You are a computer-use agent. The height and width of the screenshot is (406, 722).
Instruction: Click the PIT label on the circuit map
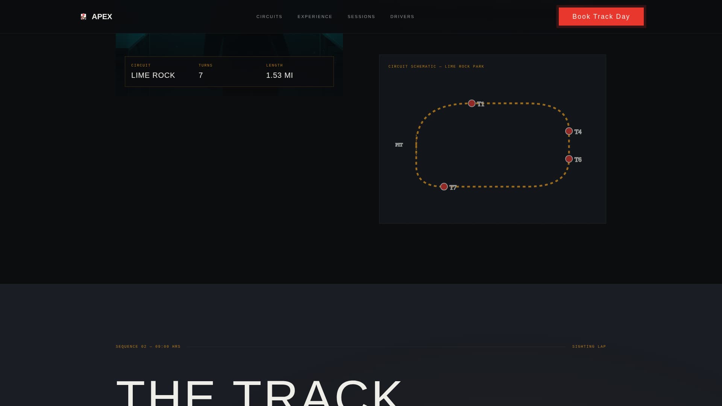point(399,144)
